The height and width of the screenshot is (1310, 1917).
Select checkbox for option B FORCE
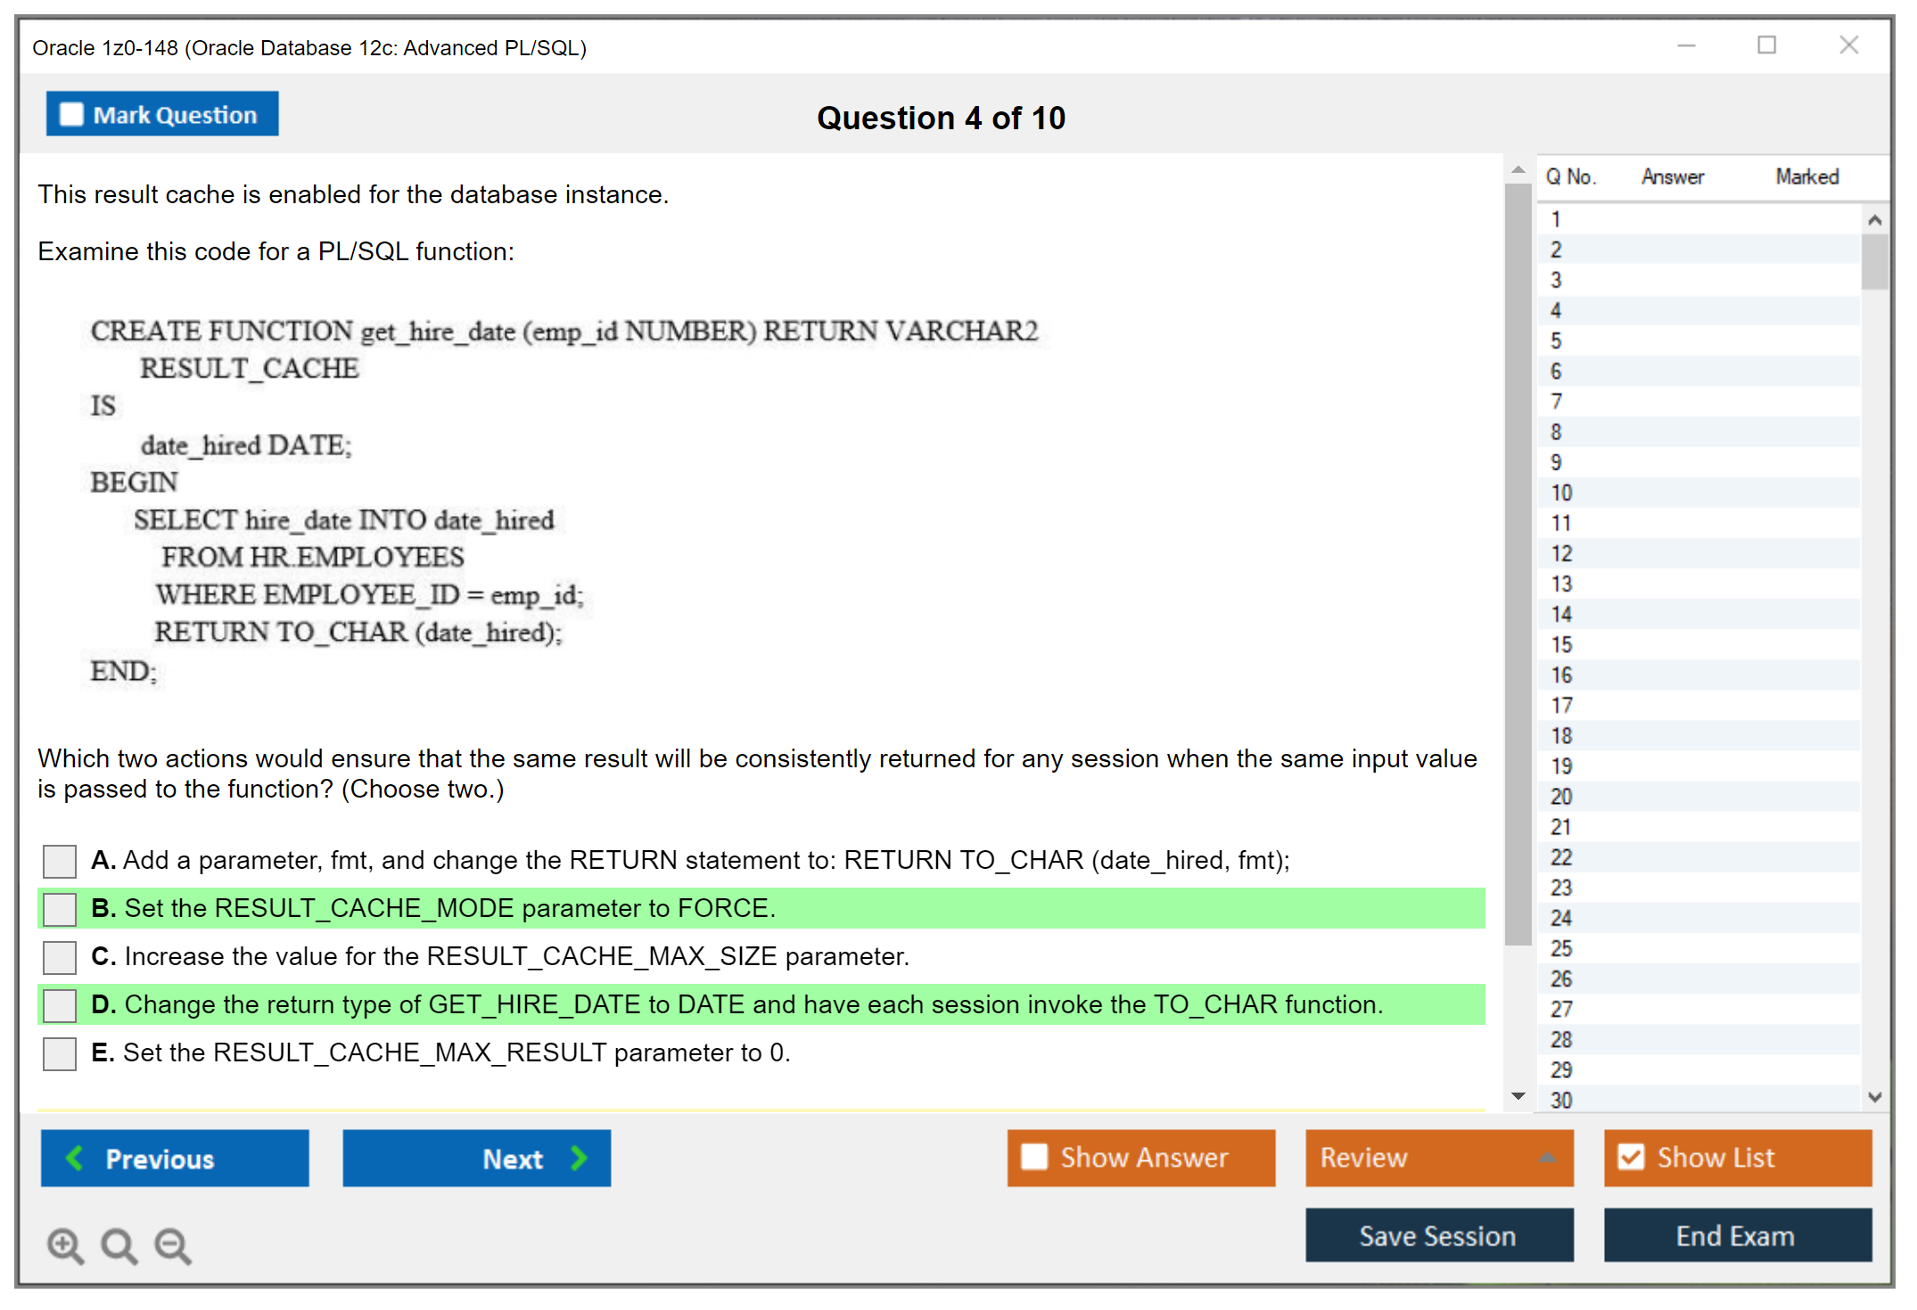(60, 909)
